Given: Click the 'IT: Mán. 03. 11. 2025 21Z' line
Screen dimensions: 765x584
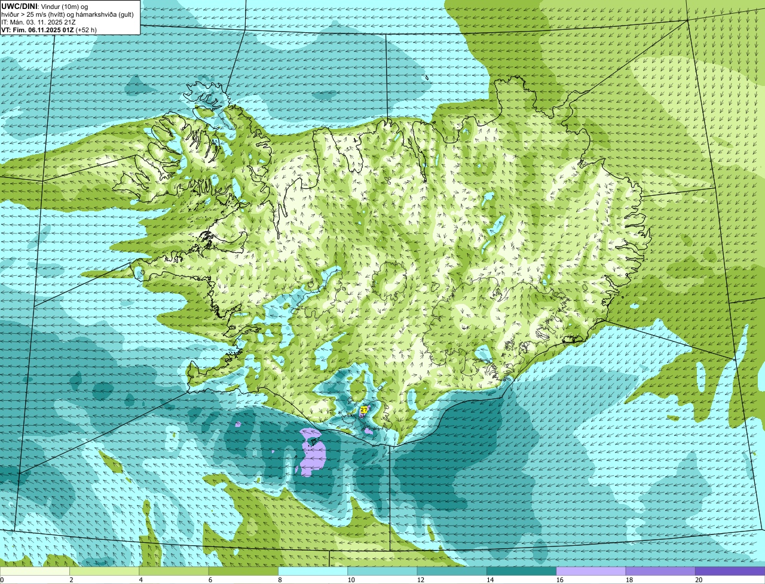Looking at the screenshot, I should pos(38,22).
